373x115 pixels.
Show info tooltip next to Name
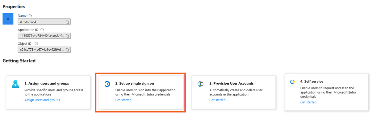[x=30, y=16]
